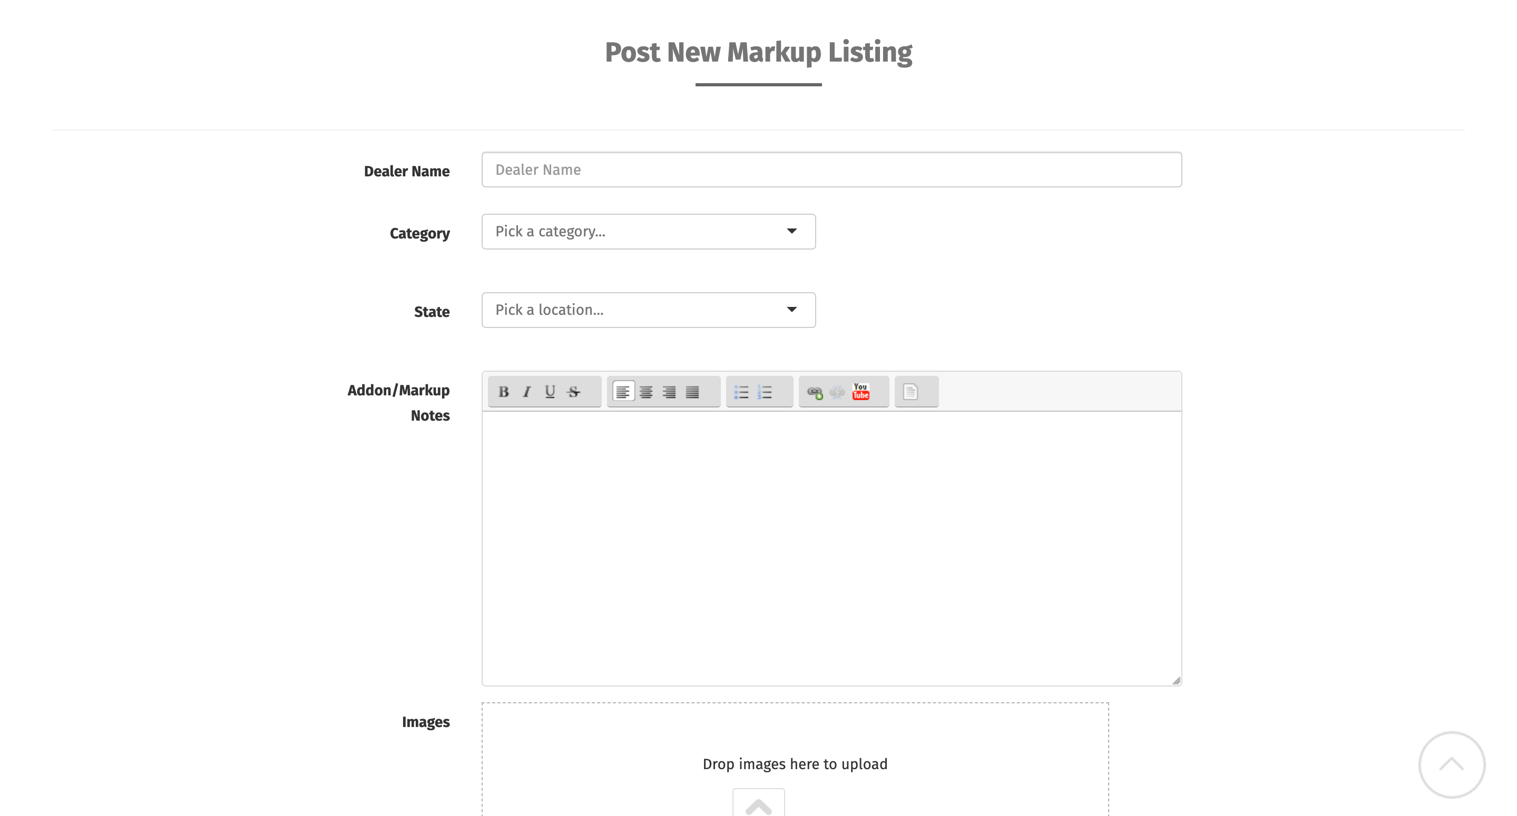Insert a YouTube video

click(x=861, y=392)
